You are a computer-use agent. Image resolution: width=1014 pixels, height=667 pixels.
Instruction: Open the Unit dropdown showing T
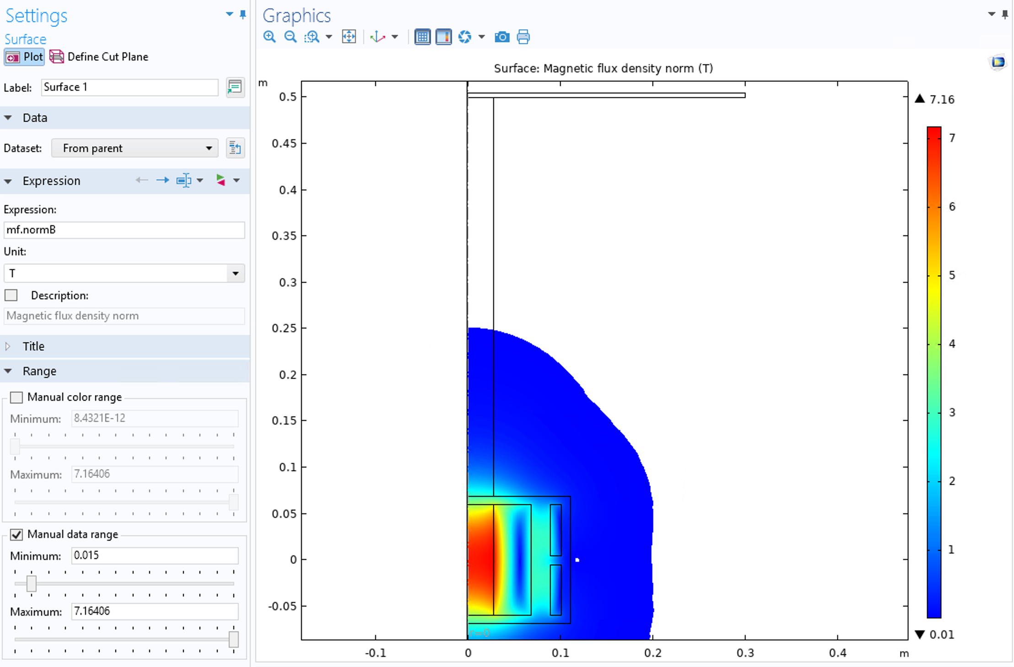pyautogui.click(x=124, y=274)
